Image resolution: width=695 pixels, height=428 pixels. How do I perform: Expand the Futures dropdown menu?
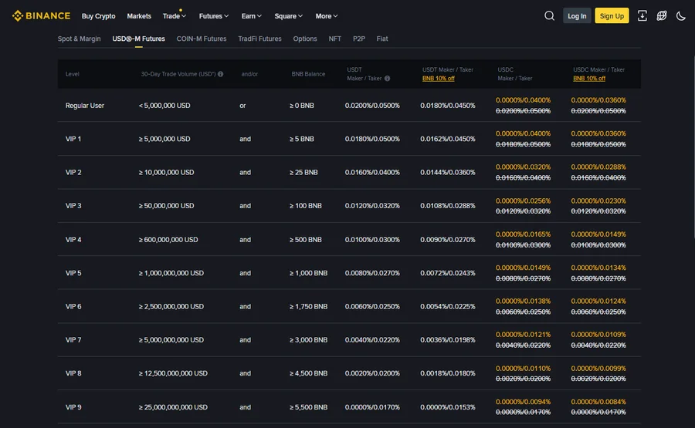[x=214, y=16]
